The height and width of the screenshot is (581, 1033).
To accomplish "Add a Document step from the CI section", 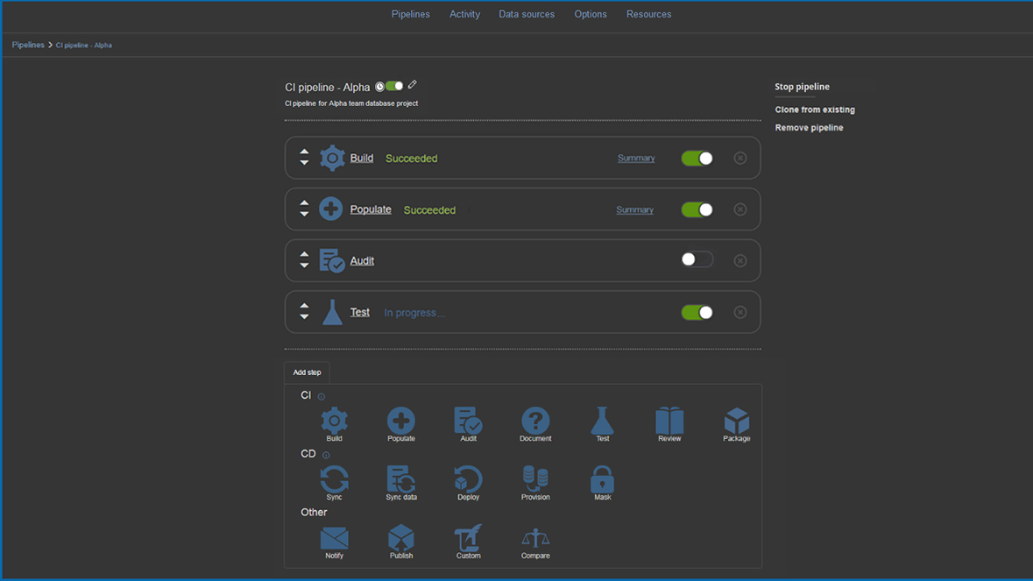I will click(535, 422).
